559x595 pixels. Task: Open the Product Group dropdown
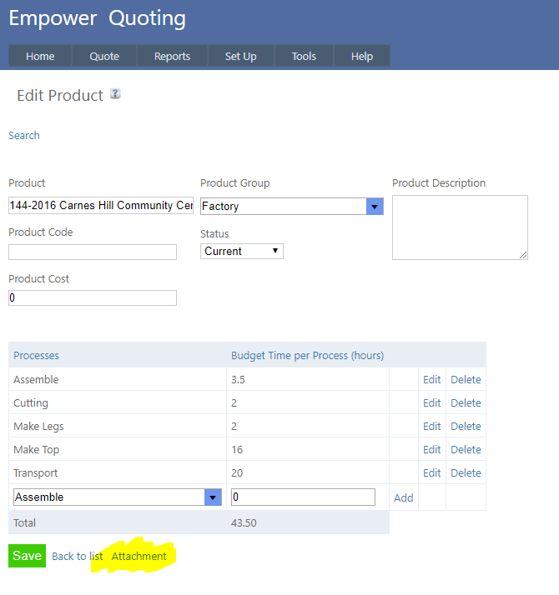(375, 206)
